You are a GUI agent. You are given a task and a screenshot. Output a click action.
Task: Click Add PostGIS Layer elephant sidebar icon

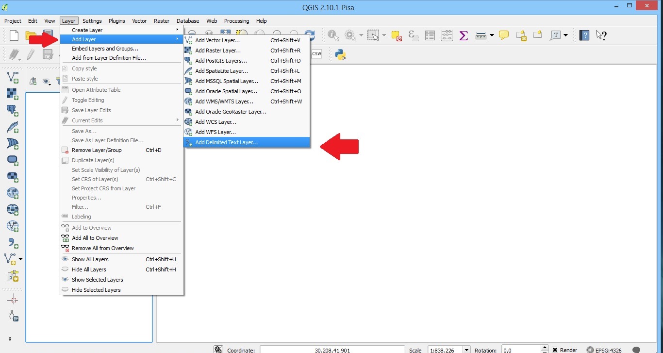pos(13,110)
